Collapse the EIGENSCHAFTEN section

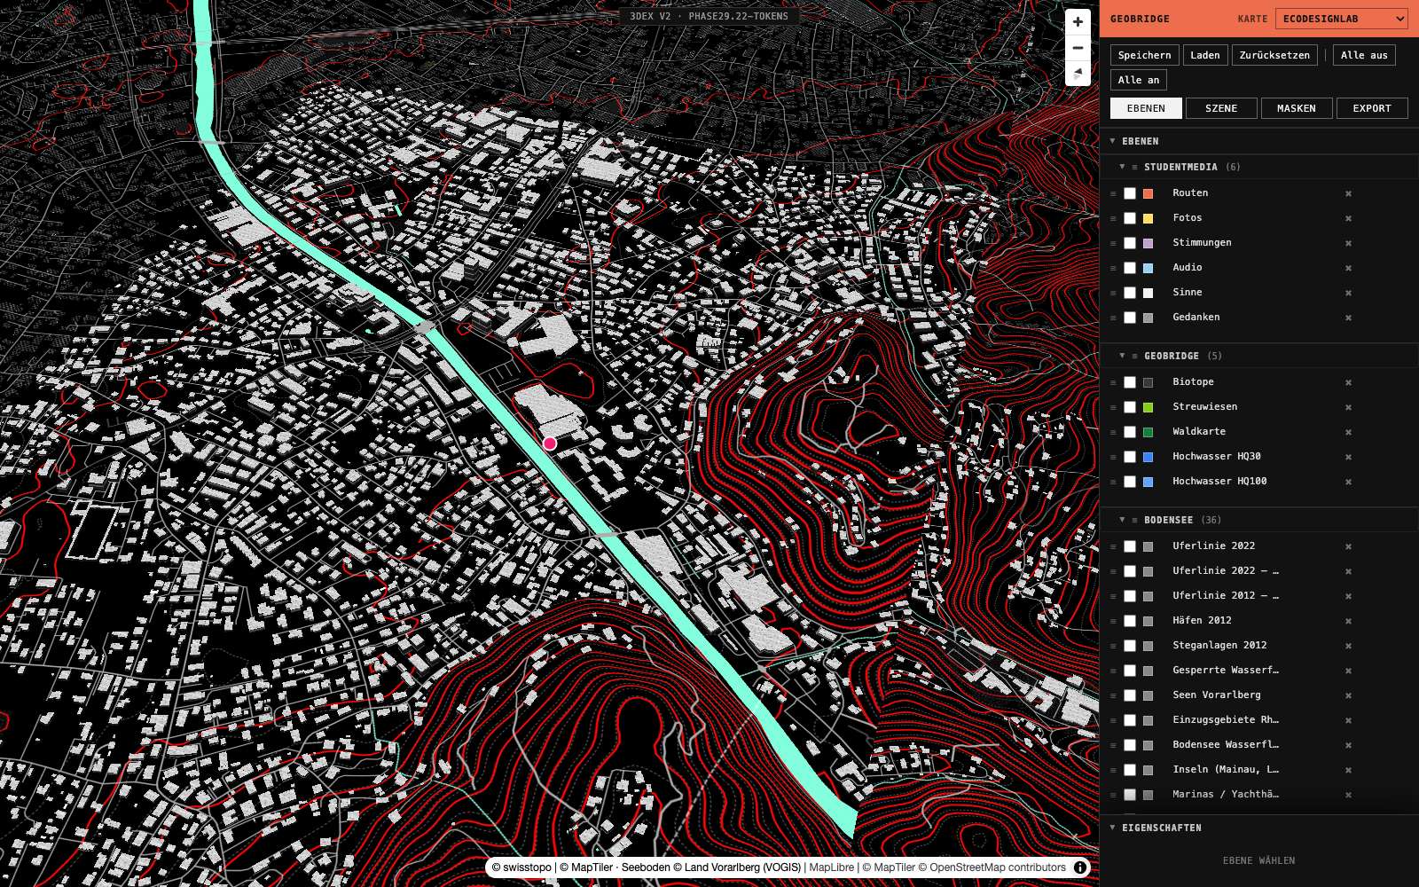click(1112, 828)
